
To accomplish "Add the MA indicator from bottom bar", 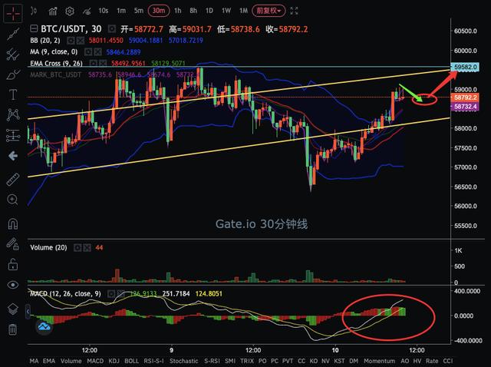I will coord(34,361).
